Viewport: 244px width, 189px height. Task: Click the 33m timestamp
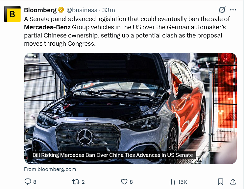109,10
